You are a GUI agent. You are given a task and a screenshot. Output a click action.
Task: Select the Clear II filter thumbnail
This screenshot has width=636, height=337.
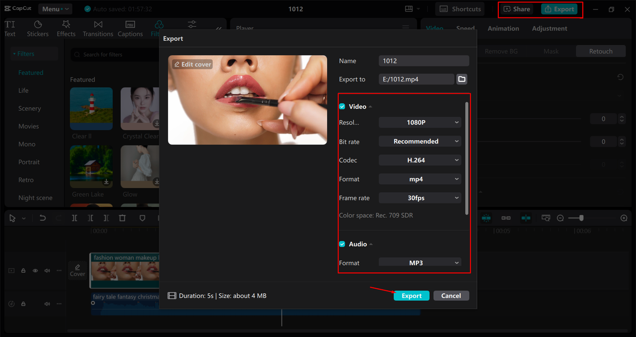click(91, 109)
